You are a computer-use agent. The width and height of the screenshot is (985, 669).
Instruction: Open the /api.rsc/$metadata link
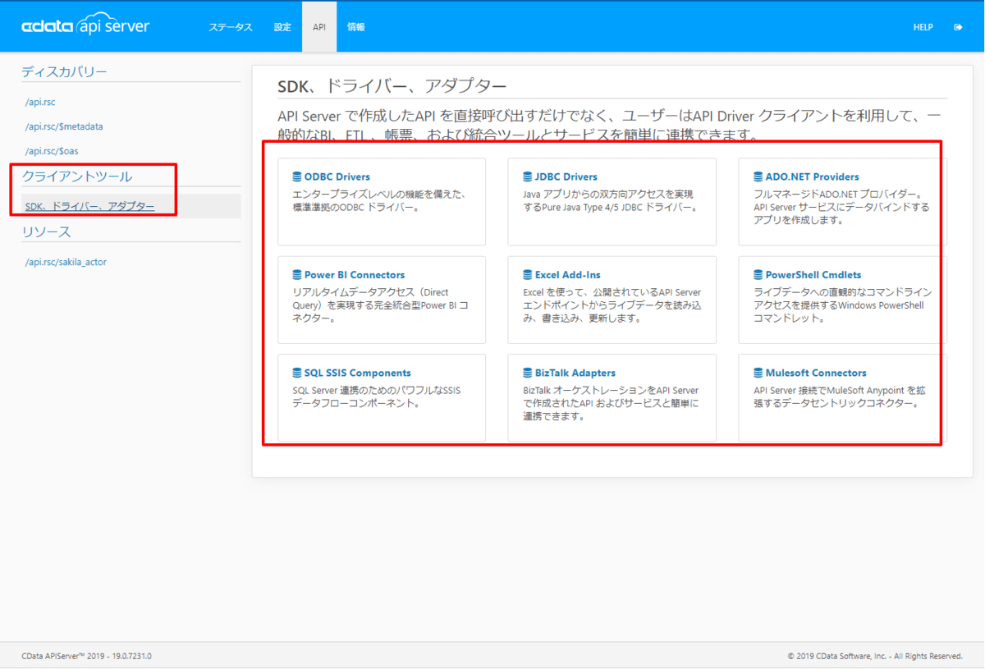[64, 127]
